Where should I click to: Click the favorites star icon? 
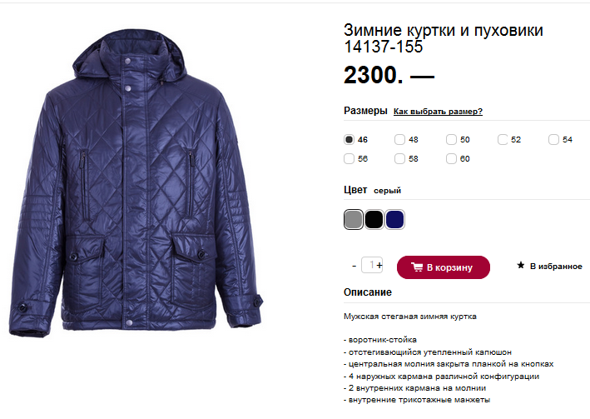point(521,265)
